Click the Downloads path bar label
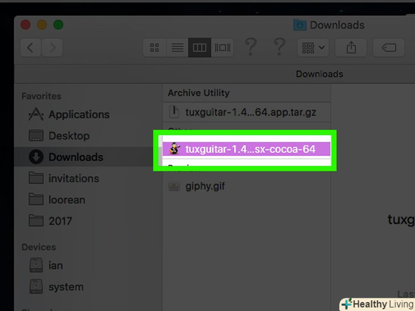This screenshot has height=311, width=415. click(319, 74)
